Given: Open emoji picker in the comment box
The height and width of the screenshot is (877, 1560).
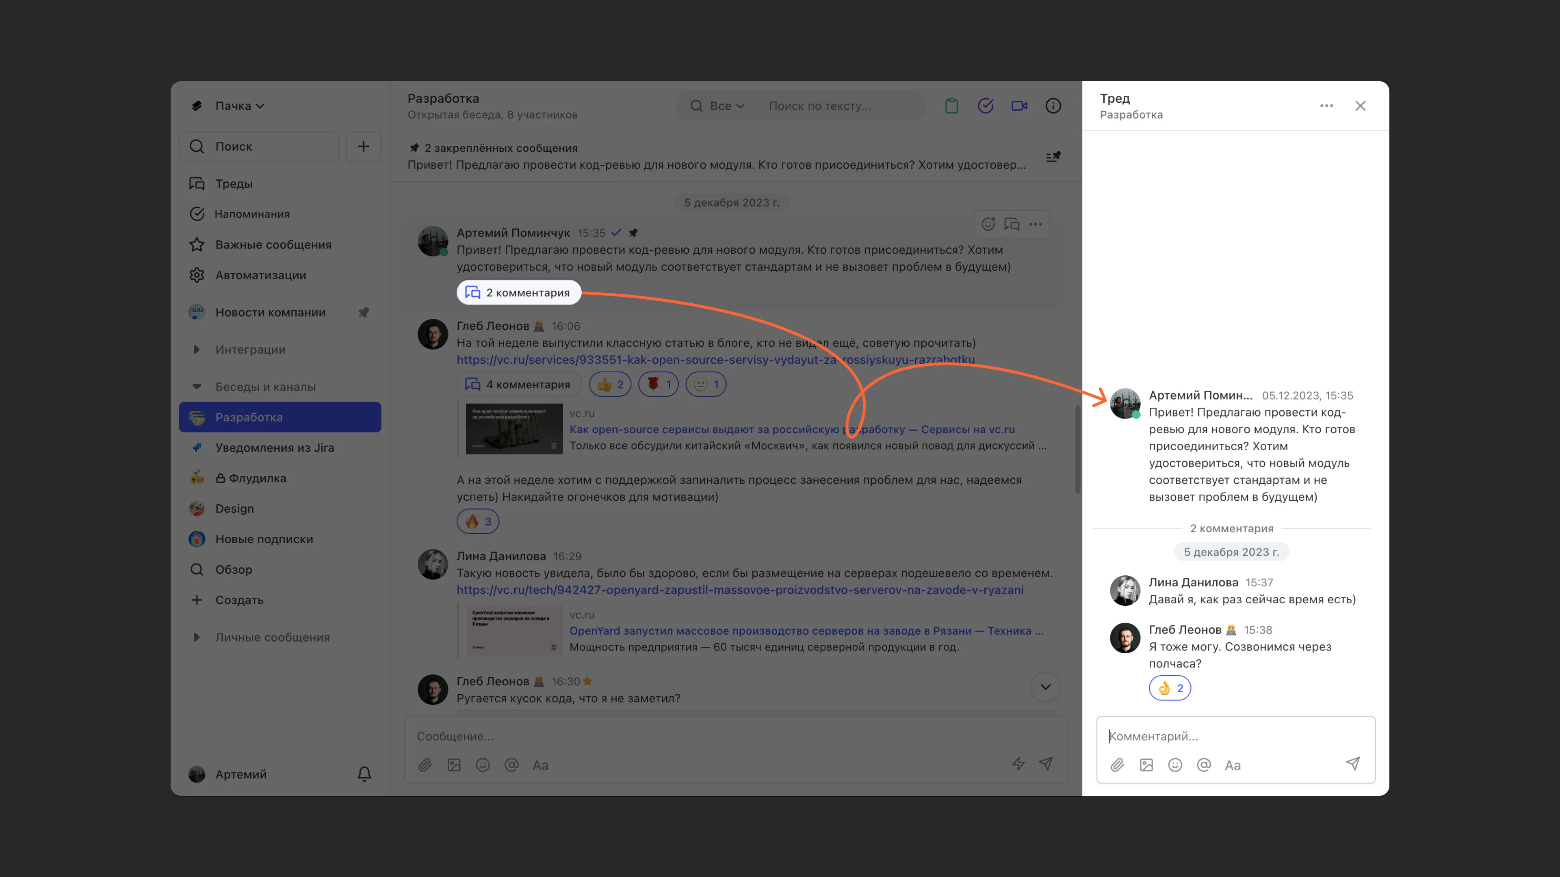Looking at the screenshot, I should 1175,765.
